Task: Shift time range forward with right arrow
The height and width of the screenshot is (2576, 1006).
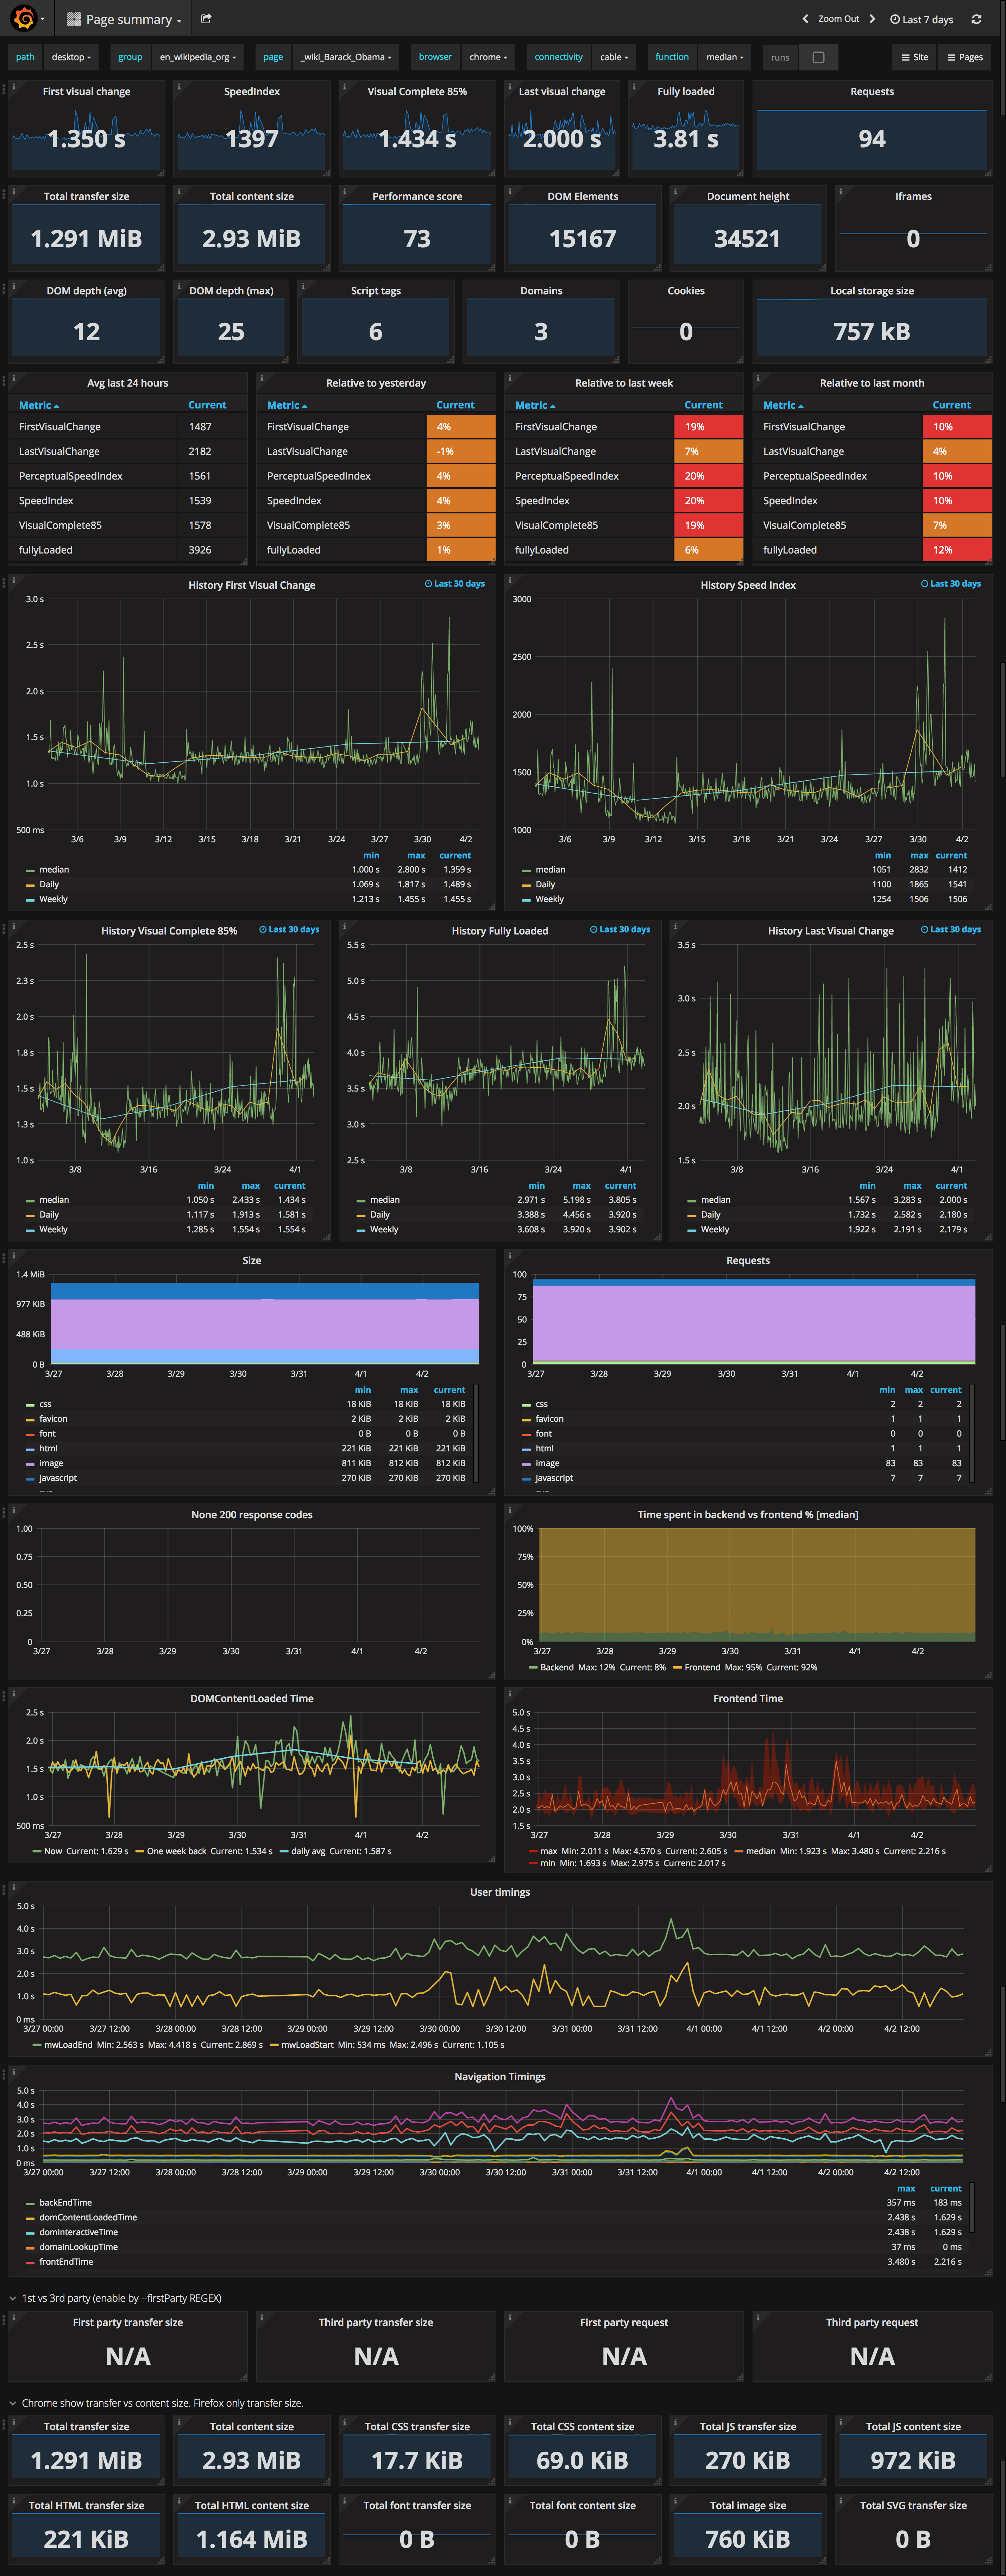Action: point(872,19)
